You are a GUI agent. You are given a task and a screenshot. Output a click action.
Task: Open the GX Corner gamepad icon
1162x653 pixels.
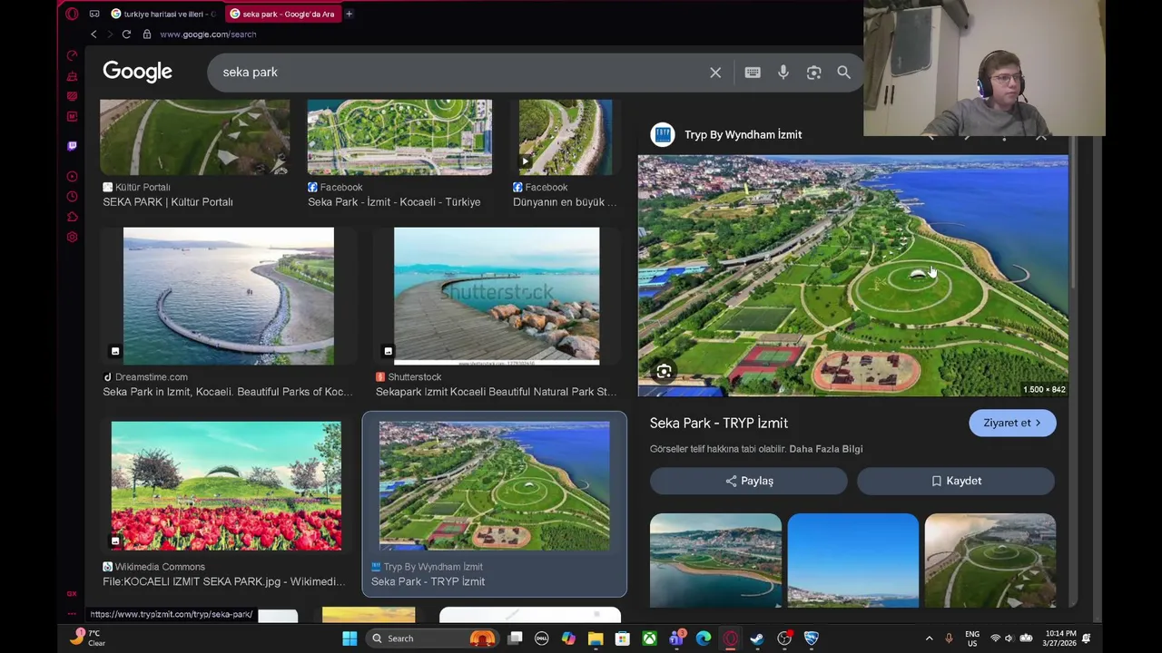94,14
